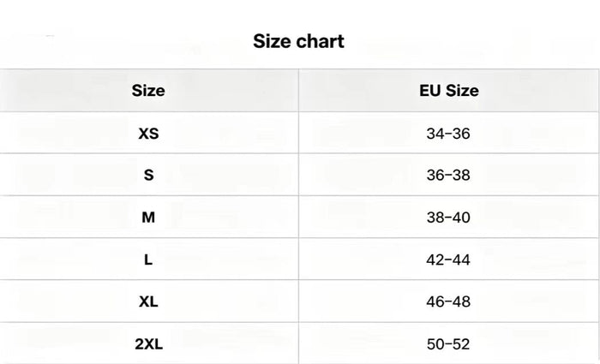The height and width of the screenshot is (364, 600).
Task: Select the EU Size column header
Action: 449,91
